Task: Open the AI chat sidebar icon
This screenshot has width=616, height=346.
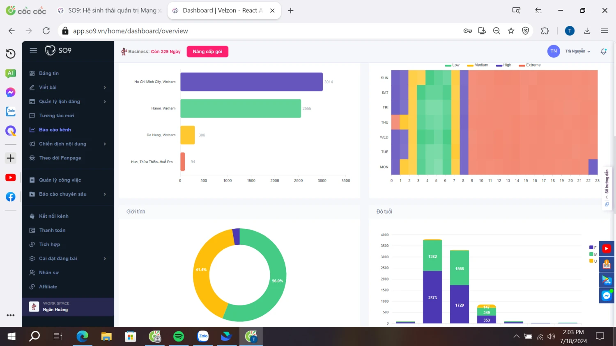Action: tap(11, 73)
